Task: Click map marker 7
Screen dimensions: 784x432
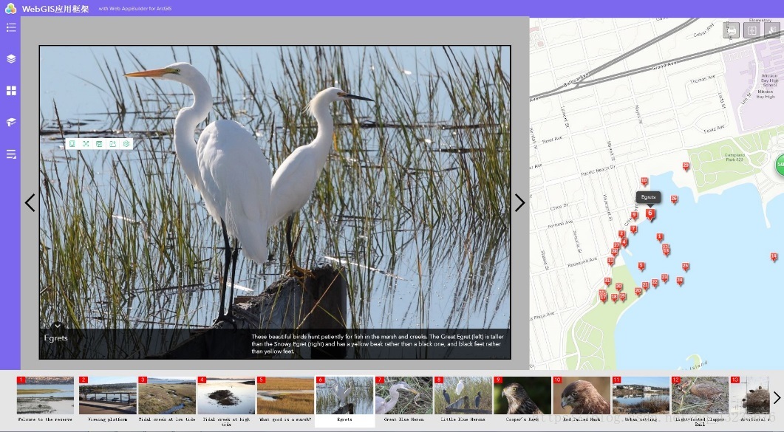Action: (x=633, y=229)
